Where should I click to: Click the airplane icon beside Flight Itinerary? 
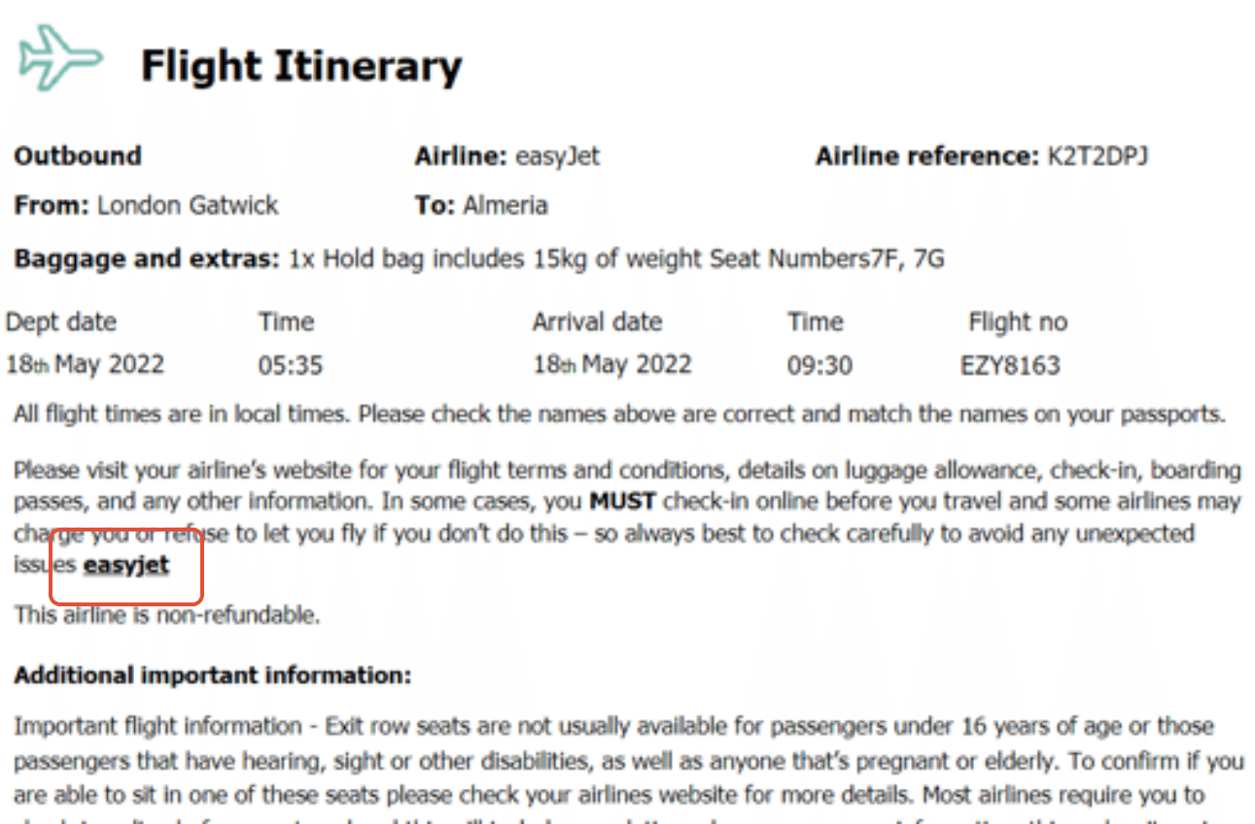61,57
